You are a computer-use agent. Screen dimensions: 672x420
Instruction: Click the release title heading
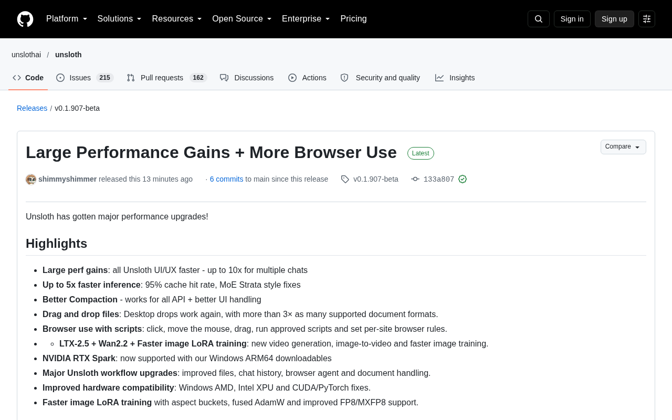[211, 152]
